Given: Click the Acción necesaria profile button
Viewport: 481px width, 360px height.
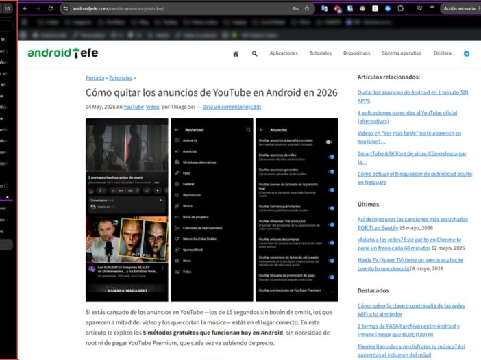Looking at the screenshot, I should click(459, 9).
